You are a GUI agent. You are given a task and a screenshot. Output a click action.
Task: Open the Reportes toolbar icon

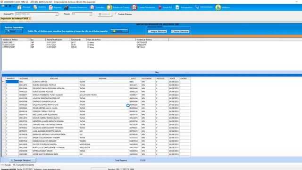(x=51, y=8)
